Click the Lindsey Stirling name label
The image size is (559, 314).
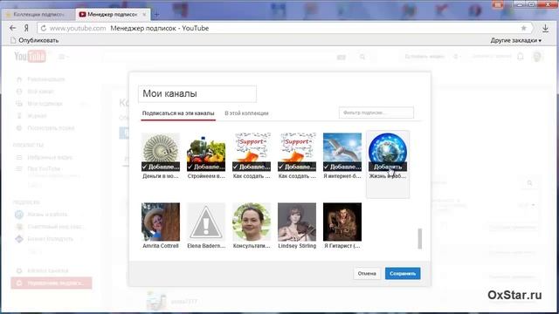coord(297,246)
